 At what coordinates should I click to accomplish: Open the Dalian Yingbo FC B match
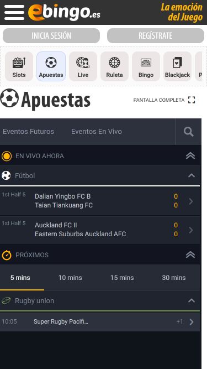click(x=100, y=201)
